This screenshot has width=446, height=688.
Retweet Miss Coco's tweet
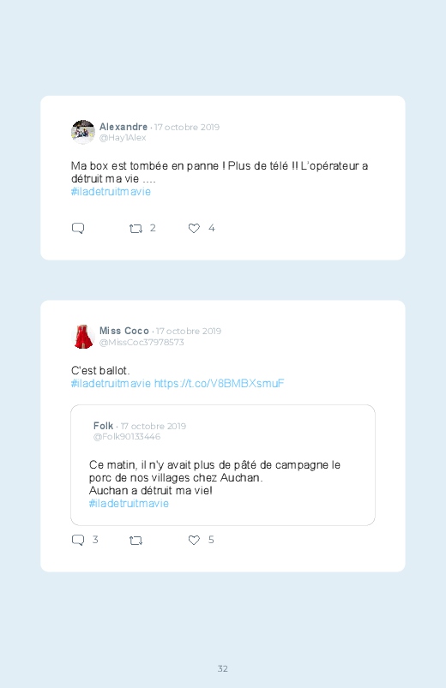point(136,541)
